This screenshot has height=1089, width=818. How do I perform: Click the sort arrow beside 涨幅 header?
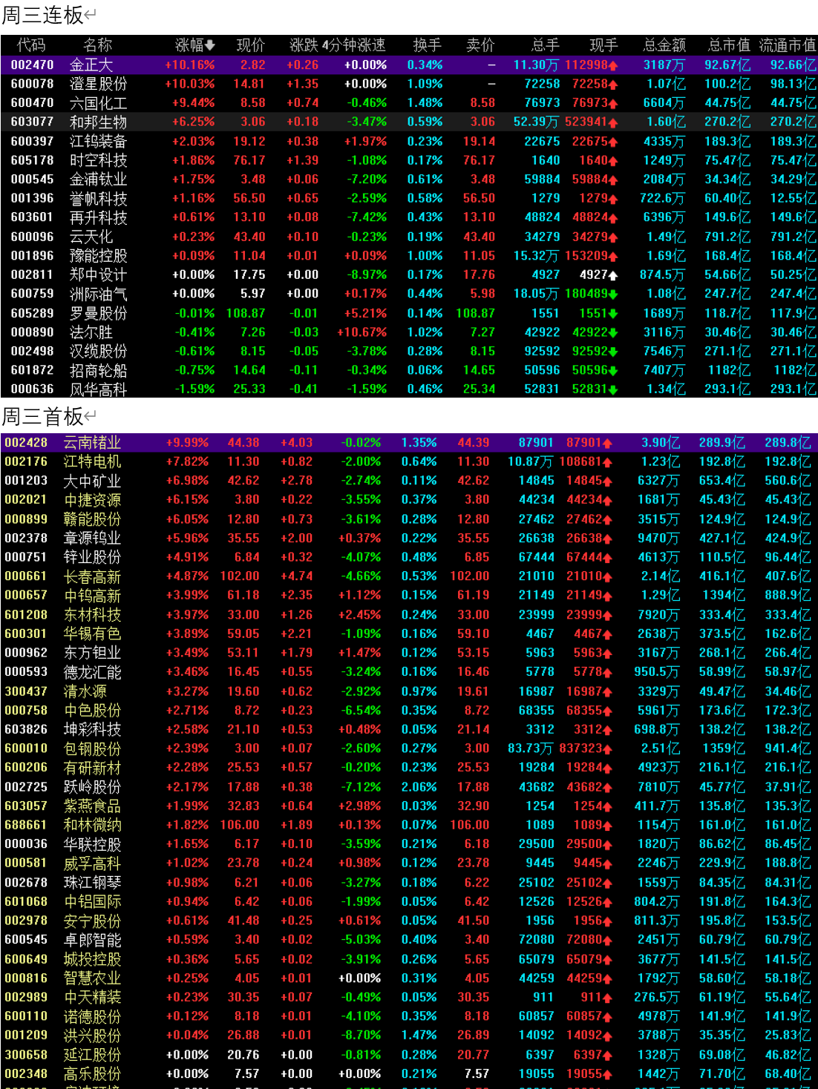pos(210,46)
